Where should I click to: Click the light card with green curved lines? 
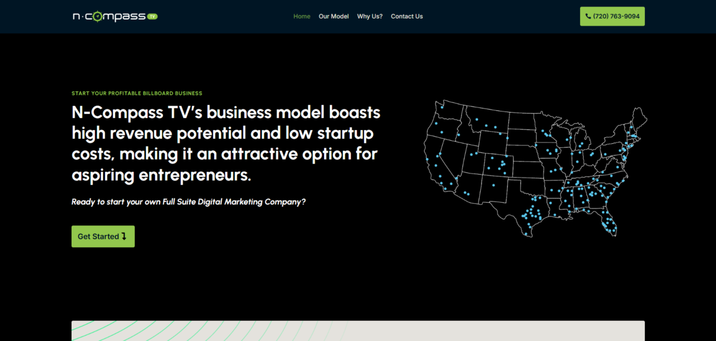click(x=358, y=331)
